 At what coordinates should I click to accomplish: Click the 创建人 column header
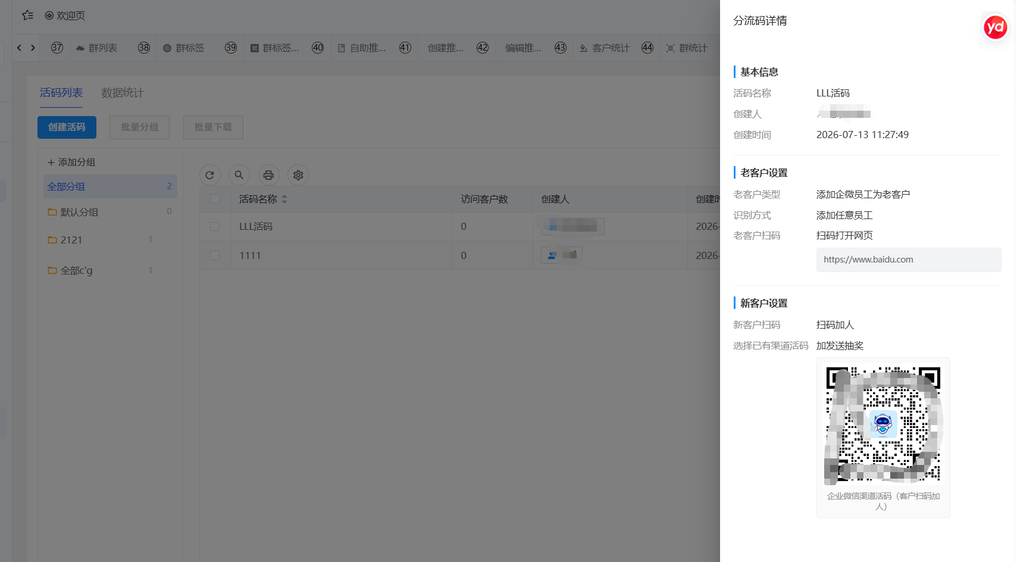(555, 199)
